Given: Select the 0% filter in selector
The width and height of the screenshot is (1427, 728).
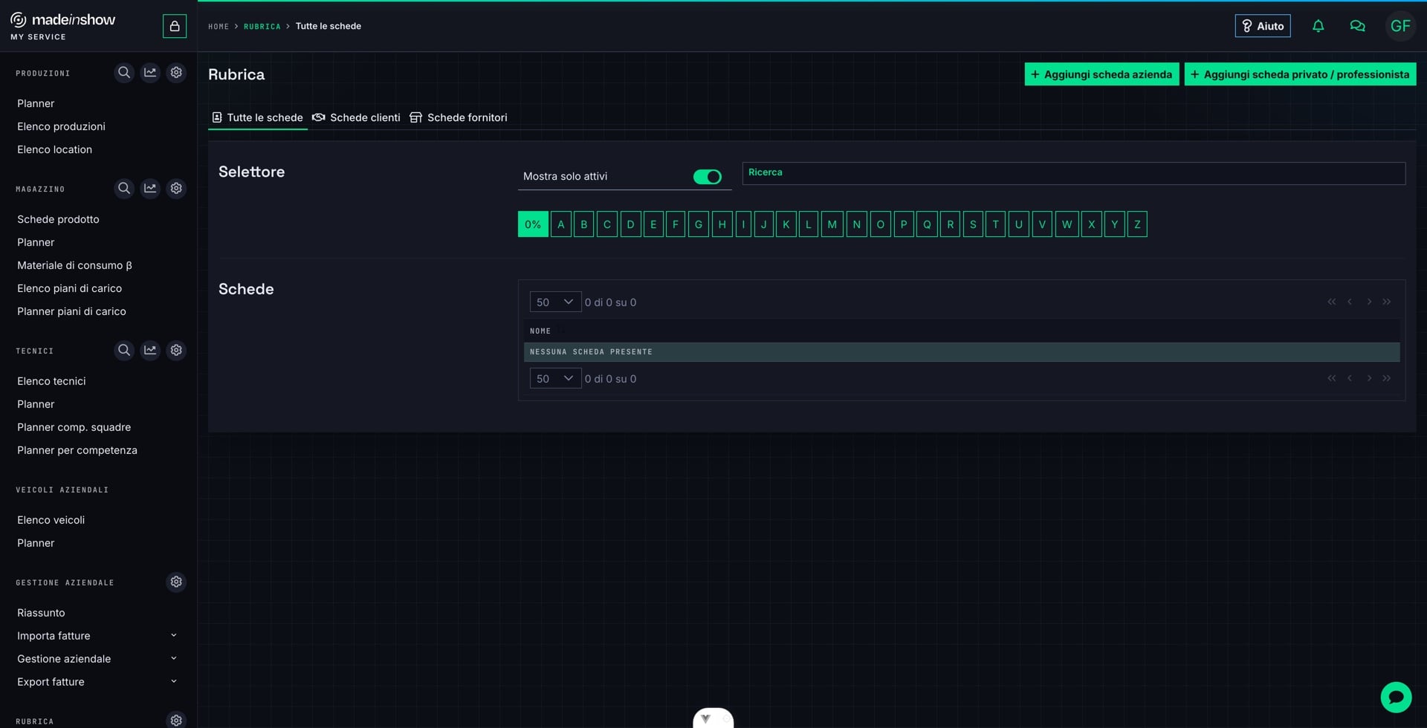Looking at the screenshot, I should [x=533, y=224].
